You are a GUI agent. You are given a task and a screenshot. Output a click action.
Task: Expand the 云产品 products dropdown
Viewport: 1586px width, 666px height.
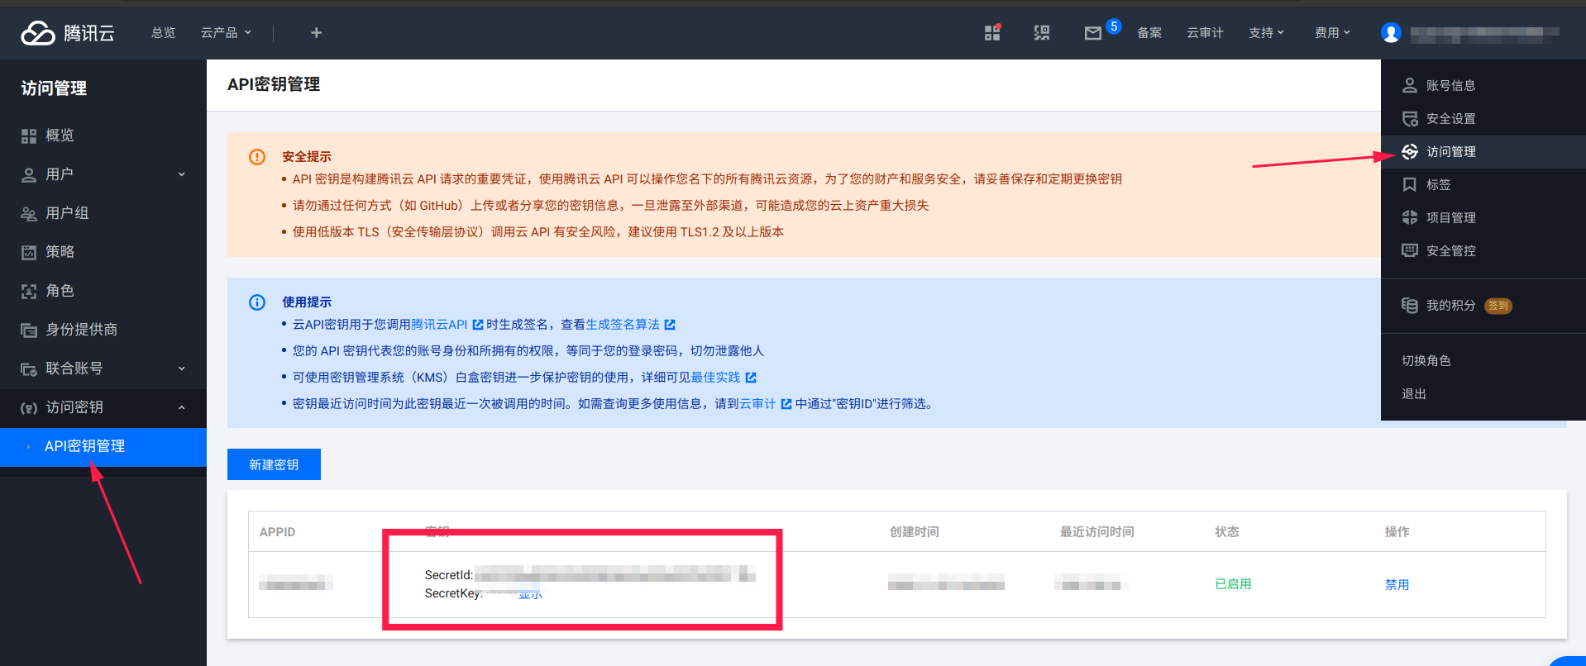(226, 33)
